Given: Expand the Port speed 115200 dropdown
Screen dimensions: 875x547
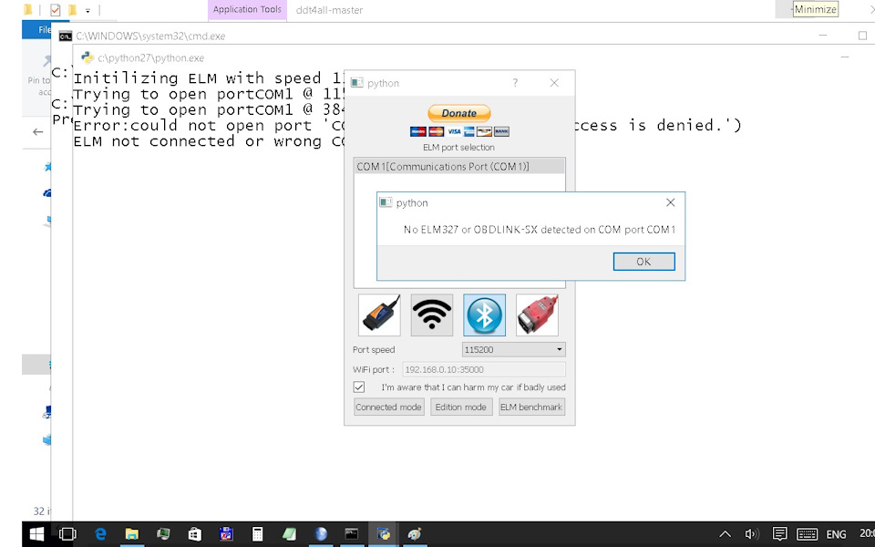Looking at the screenshot, I should [x=513, y=349].
